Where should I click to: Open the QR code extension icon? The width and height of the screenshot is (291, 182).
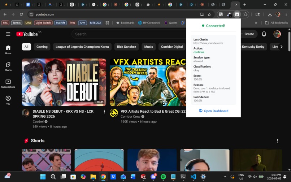221,14
